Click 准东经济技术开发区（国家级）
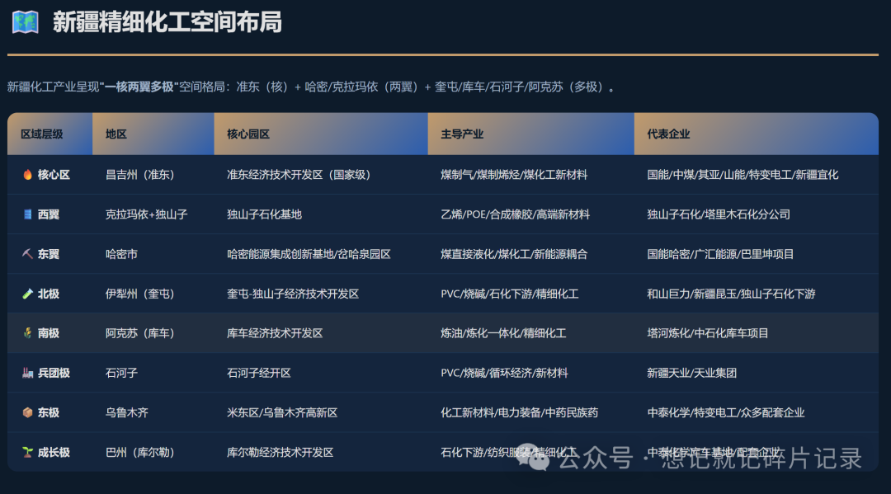The height and width of the screenshot is (494, 891). [299, 175]
